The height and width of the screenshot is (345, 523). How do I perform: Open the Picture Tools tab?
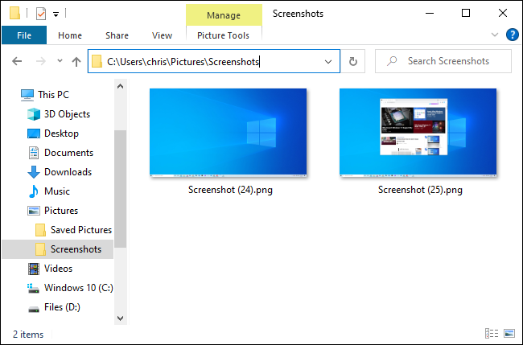click(x=223, y=35)
